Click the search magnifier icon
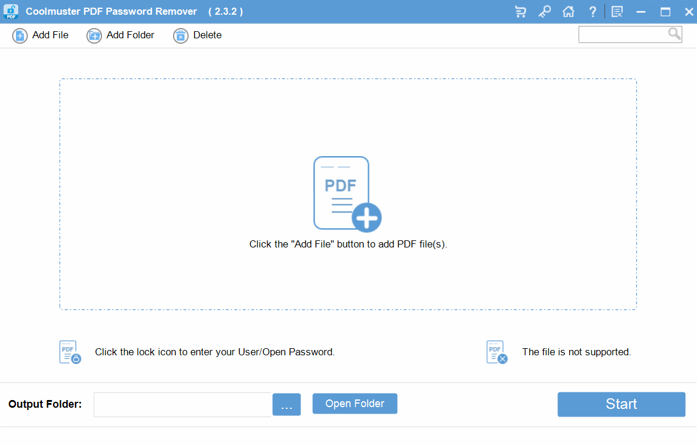 coord(674,34)
